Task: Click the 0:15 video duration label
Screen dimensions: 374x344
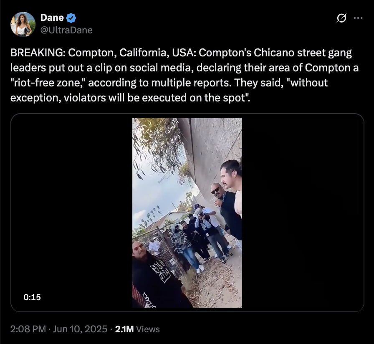Action: [32, 297]
